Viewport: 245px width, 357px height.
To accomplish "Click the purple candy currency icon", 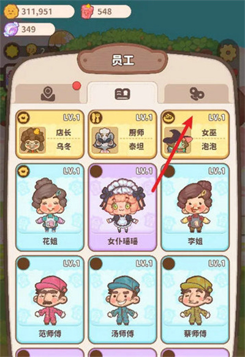I will pyautogui.click(x=11, y=29).
